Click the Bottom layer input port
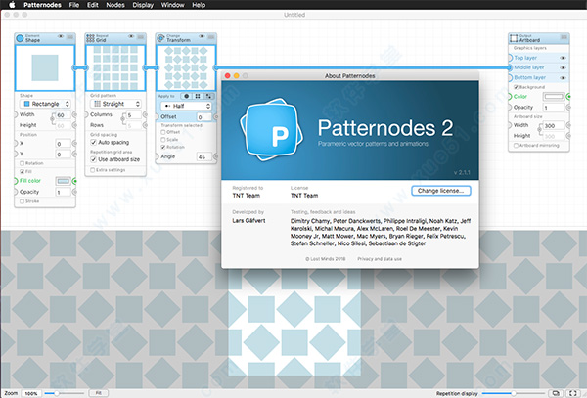Image resolution: width=587 pixels, height=398 pixels. click(x=510, y=77)
